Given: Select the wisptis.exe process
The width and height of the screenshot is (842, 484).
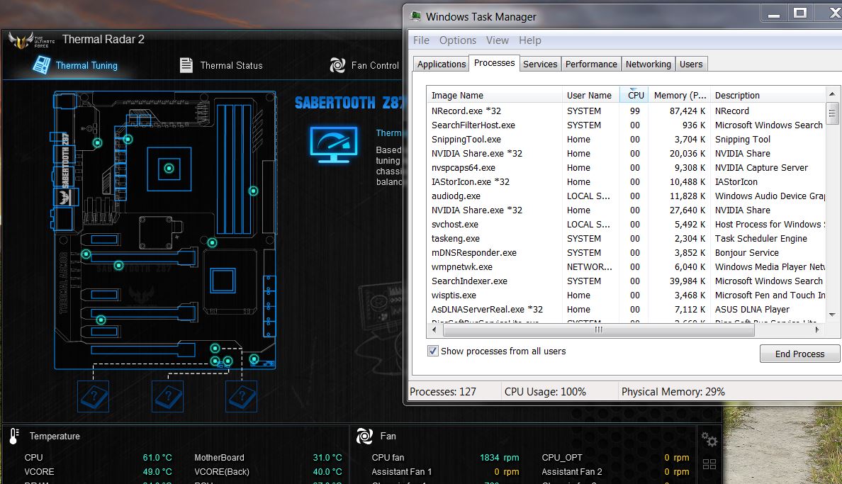Looking at the screenshot, I should click(627, 295).
